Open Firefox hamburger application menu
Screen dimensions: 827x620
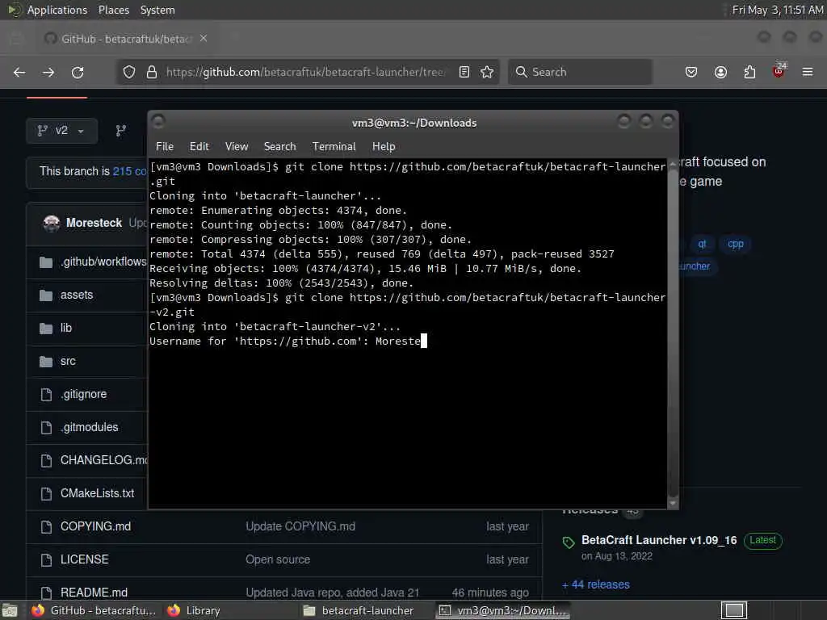(x=808, y=72)
